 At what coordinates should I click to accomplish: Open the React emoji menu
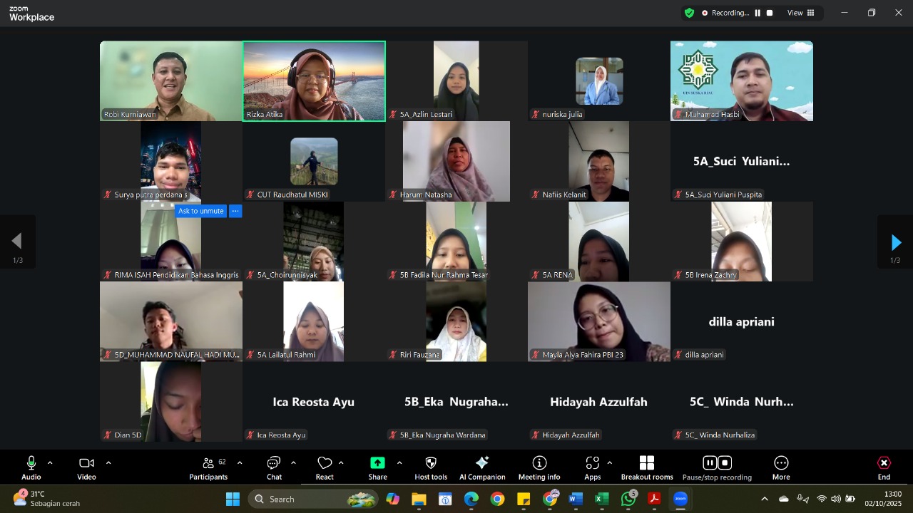point(325,467)
